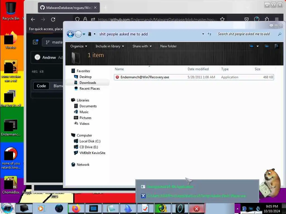Expand the view options dropdown arrow

tap(258, 46)
